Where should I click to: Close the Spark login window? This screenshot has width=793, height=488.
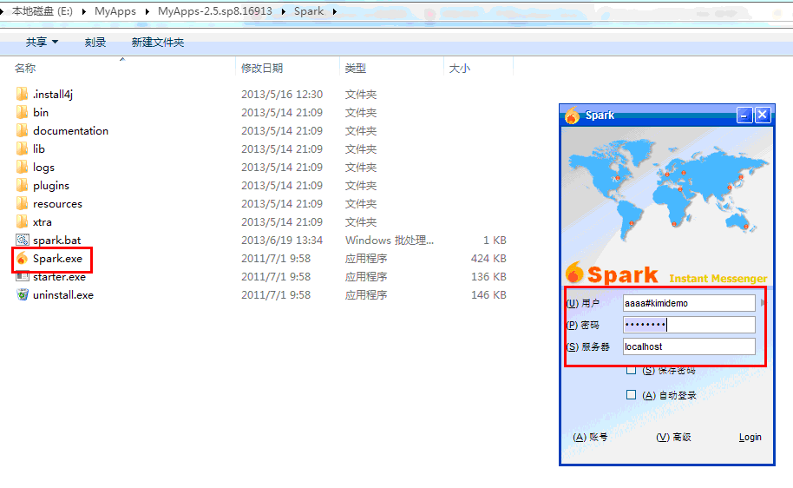(763, 115)
